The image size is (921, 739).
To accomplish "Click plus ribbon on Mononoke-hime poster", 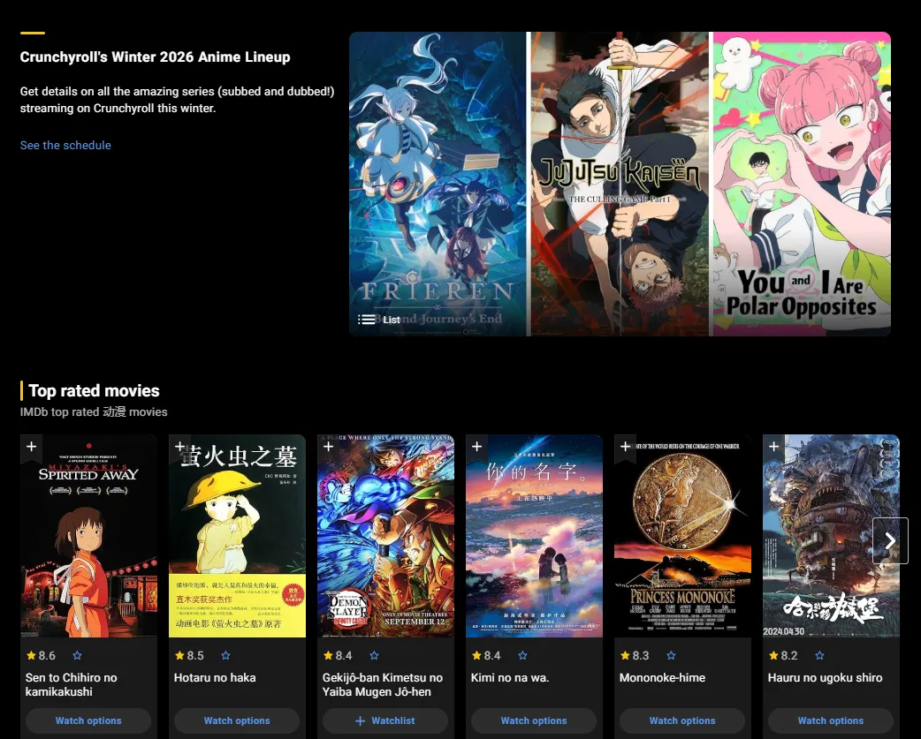I will 626,447.
